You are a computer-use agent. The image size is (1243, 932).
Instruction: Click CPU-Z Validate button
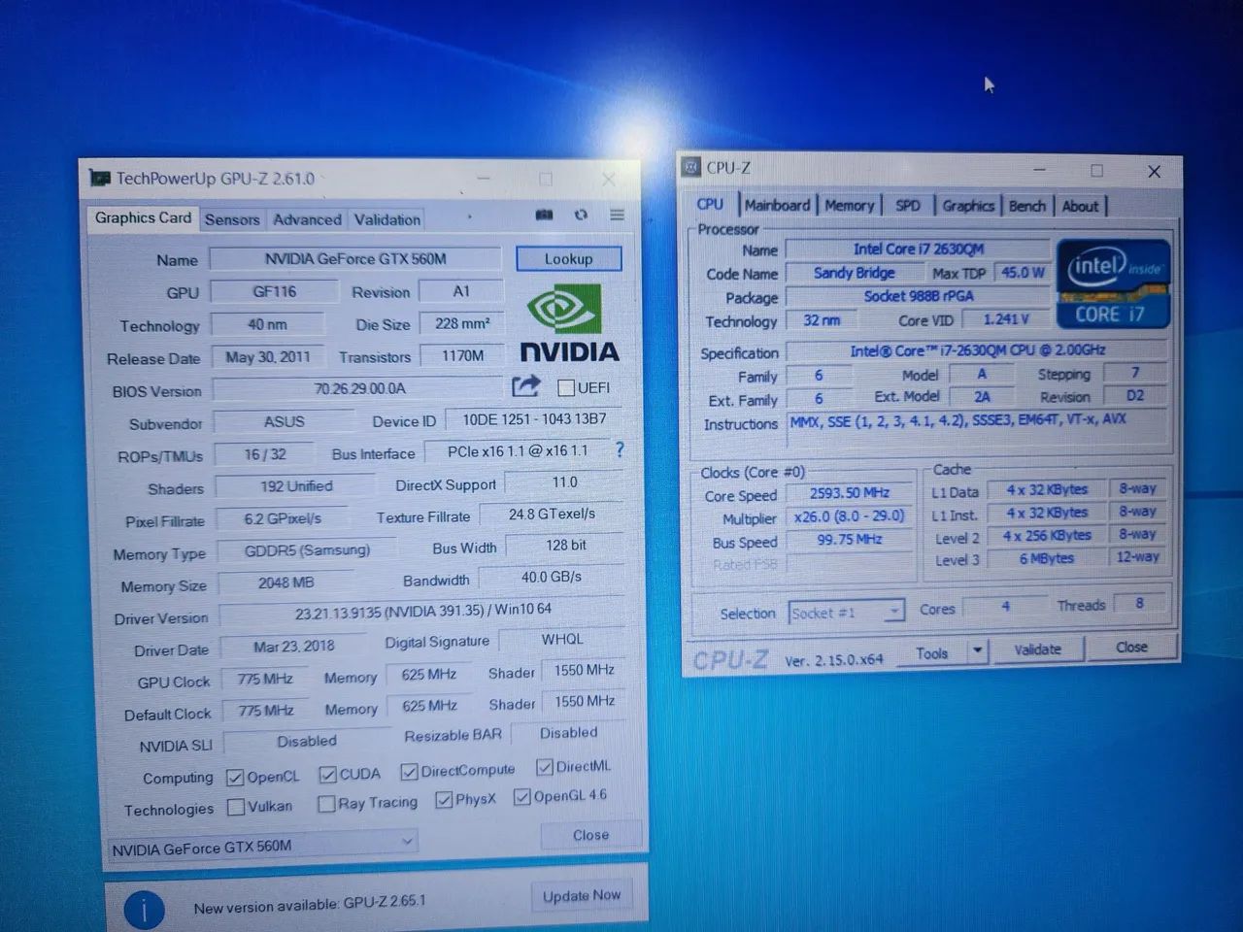pos(1037,649)
